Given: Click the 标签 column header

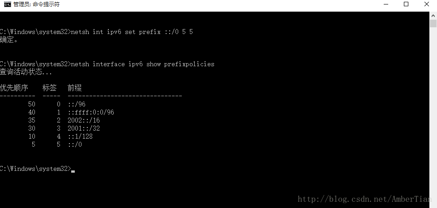Looking at the screenshot, I should (x=50, y=88).
